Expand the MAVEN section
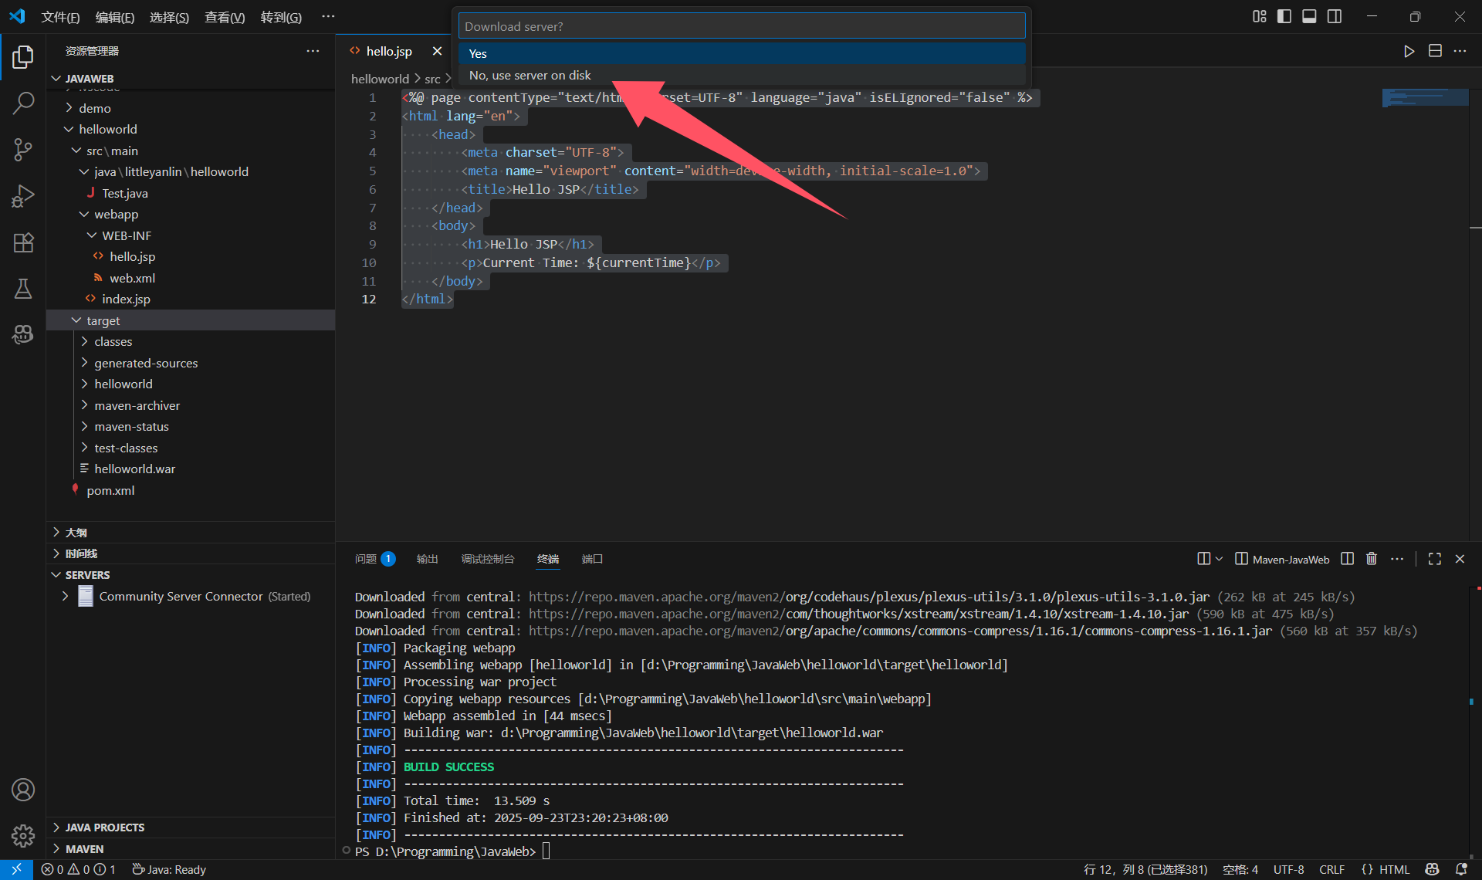This screenshot has height=880, width=1482. [83, 848]
